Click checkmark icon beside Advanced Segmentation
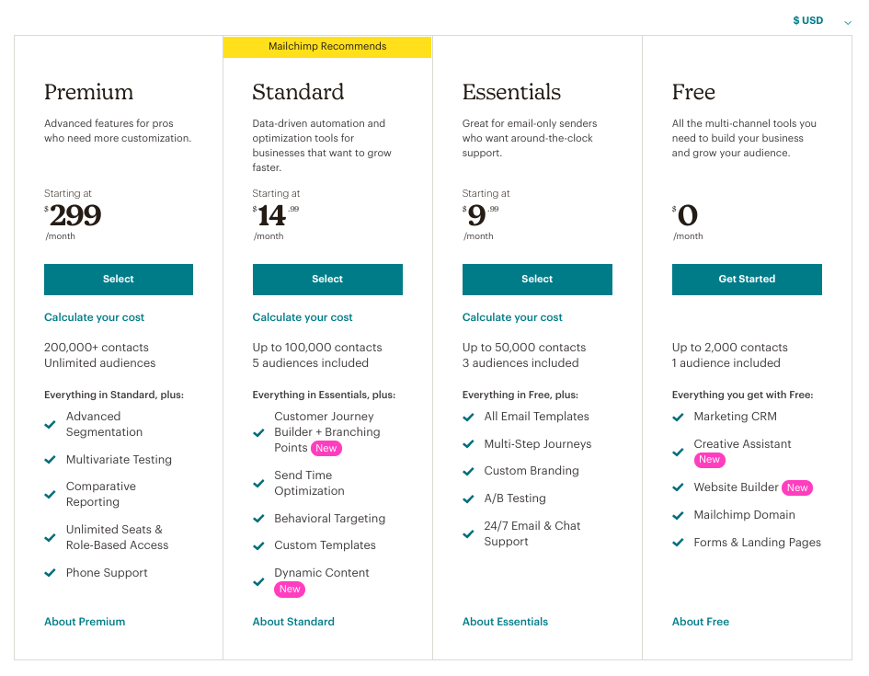Screen dimensions: 869x676 51,425
